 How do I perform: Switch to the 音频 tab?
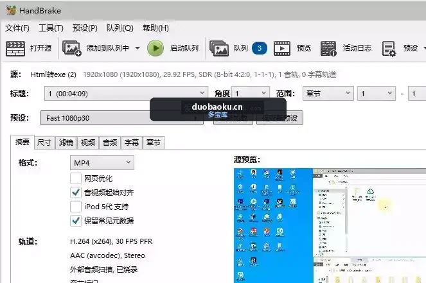110,142
